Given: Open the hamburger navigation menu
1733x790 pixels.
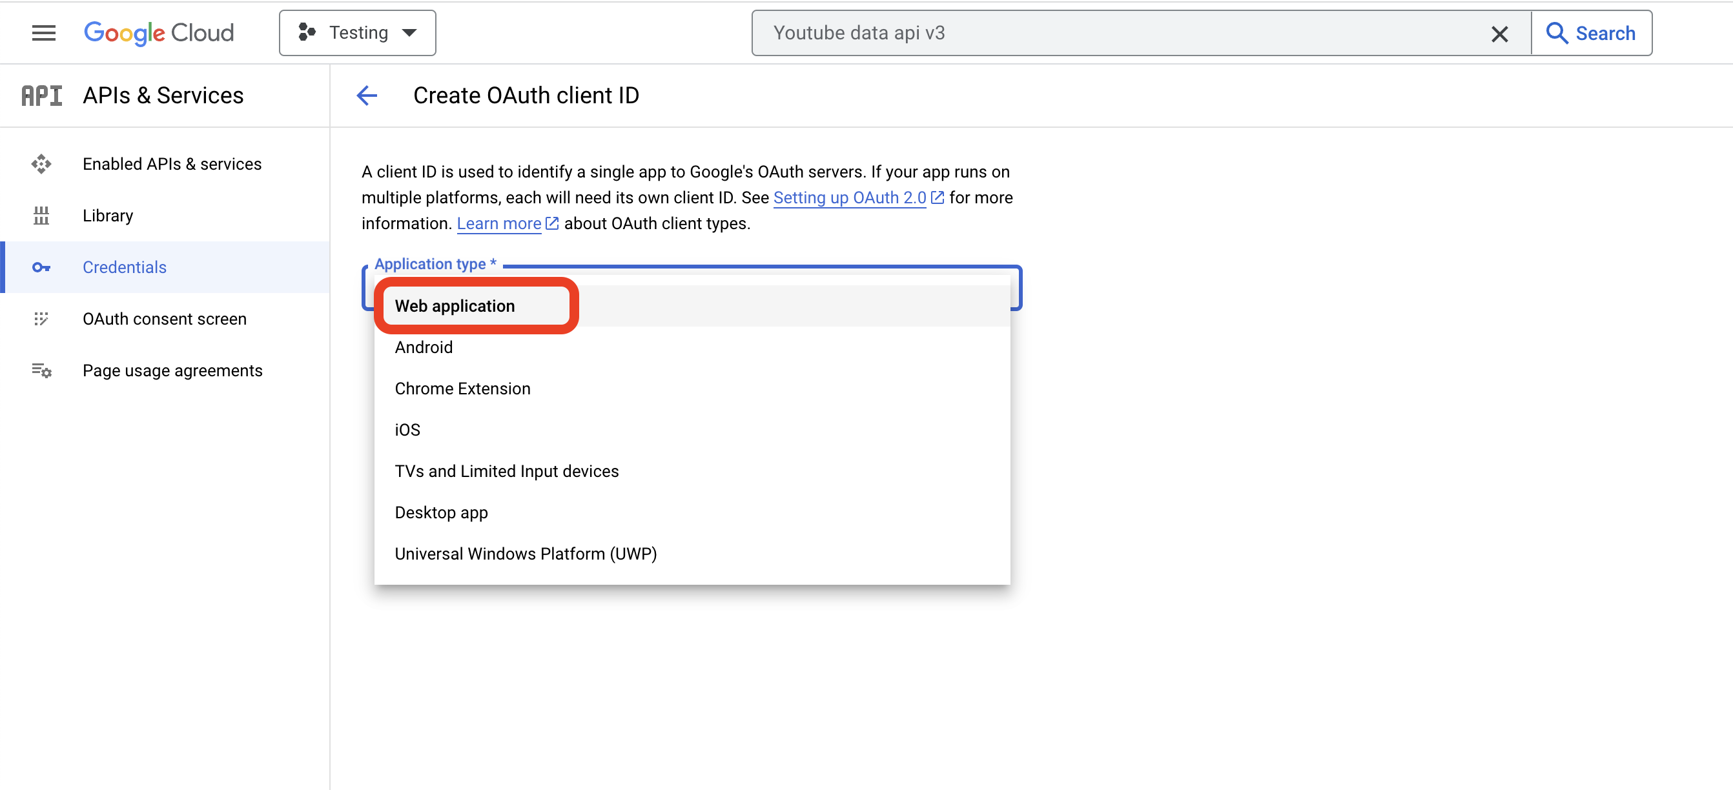Looking at the screenshot, I should 44,33.
